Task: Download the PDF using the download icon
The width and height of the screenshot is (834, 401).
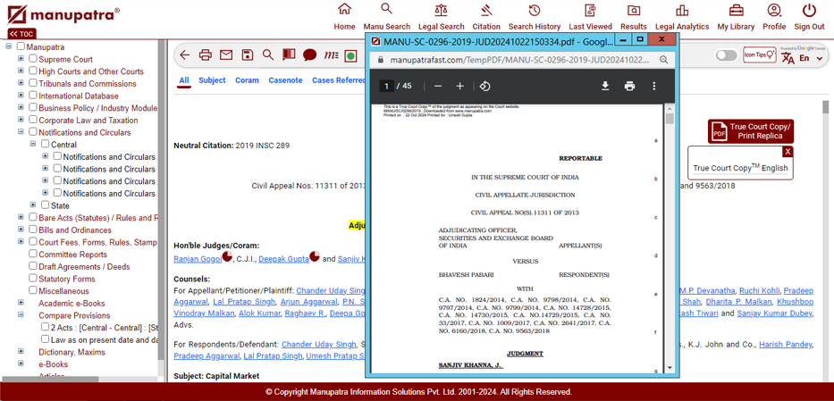Action: click(x=605, y=86)
